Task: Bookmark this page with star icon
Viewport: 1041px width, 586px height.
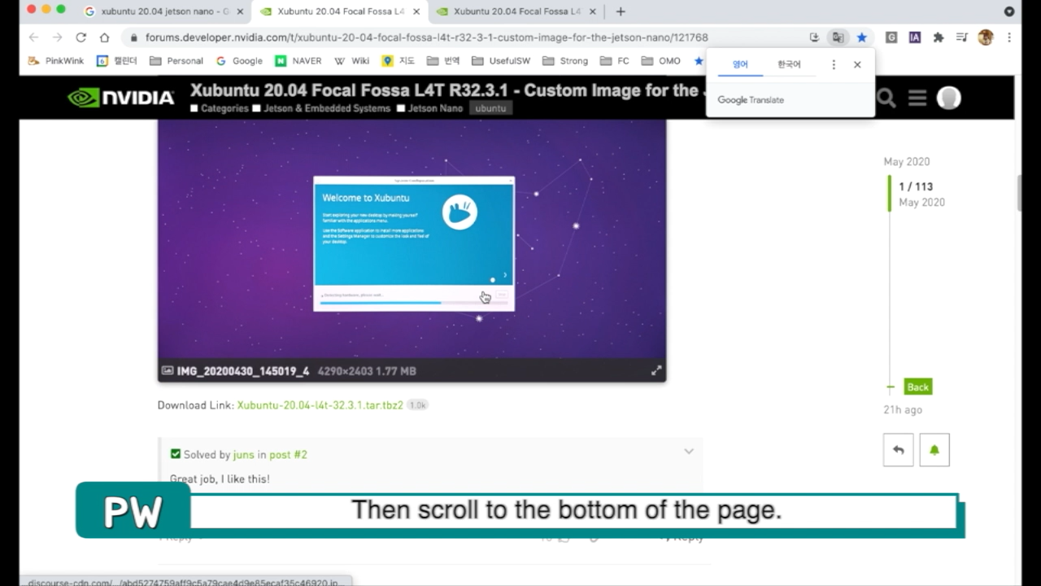Action: [862, 37]
